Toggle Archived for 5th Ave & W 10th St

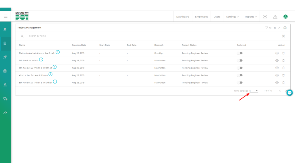[240, 60]
